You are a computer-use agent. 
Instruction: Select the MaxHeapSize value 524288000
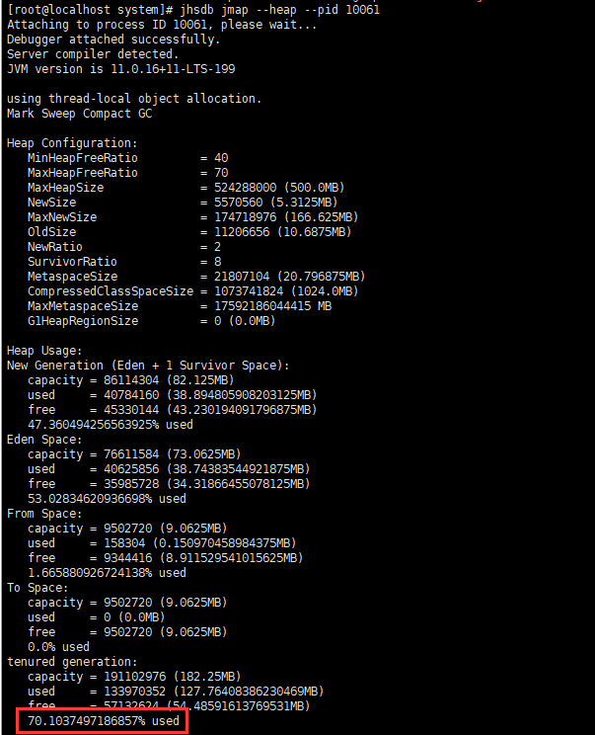click(245, 188)
